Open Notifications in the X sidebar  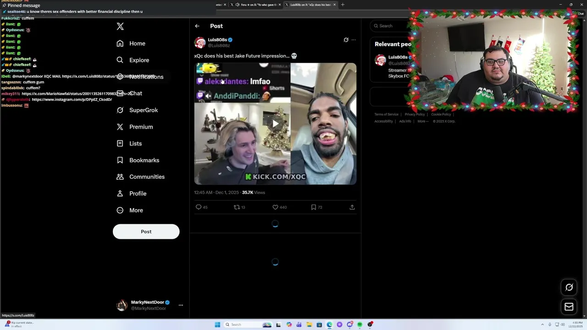click(x=140, y=77)
